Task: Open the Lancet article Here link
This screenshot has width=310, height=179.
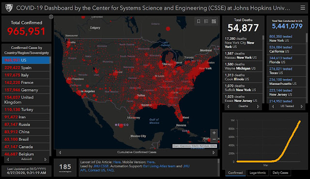Action: 117,162
